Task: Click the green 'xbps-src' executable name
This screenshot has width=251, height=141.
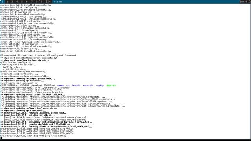Action: [111, 85]
